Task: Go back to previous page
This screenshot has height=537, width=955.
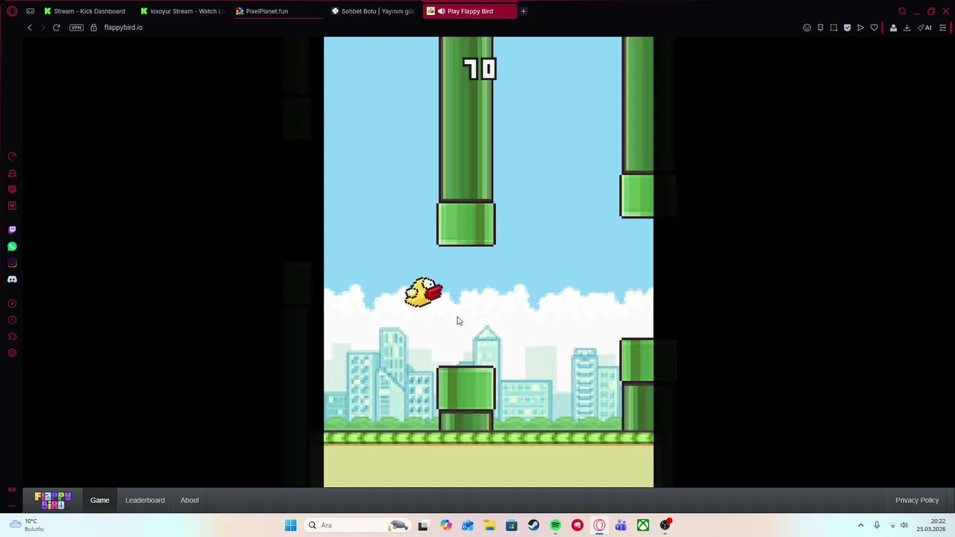Action: [x=30, y=28]
